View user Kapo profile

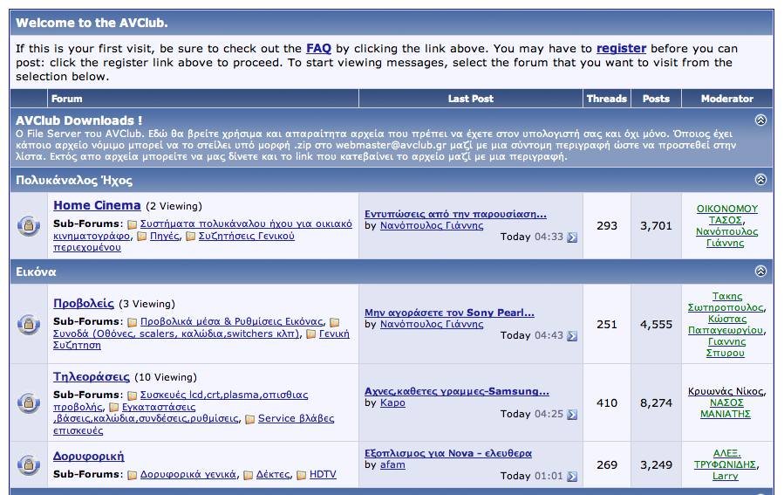point(392,403)
